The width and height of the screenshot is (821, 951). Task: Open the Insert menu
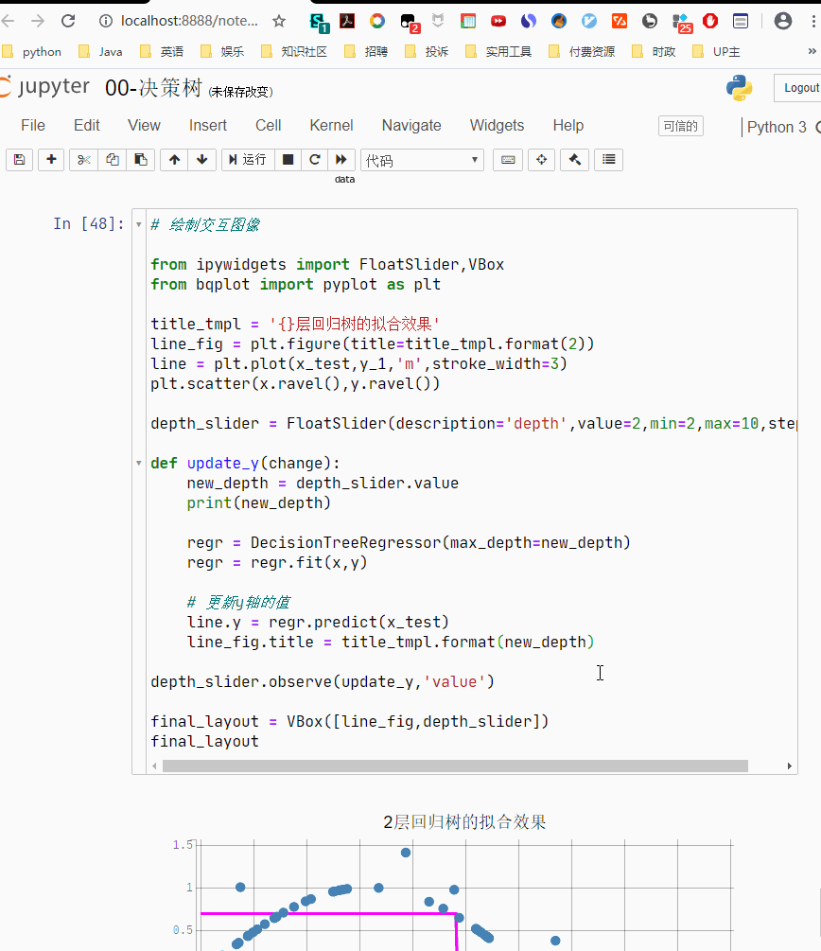208,126
